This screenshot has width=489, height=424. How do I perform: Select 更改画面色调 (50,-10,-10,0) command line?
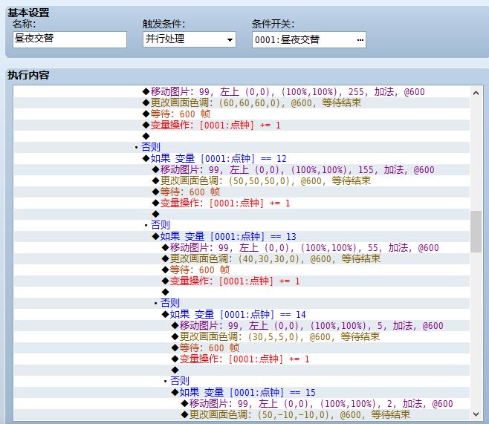[x=242, y=414]
